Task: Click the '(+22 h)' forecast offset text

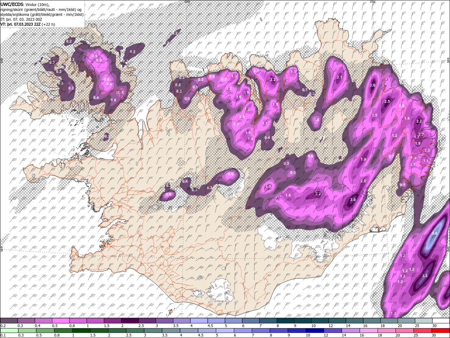Action: click(49, 24)
